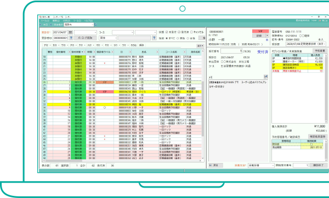
Task: Toggle the 未受付 status checkbox
Action: point(167,32)
